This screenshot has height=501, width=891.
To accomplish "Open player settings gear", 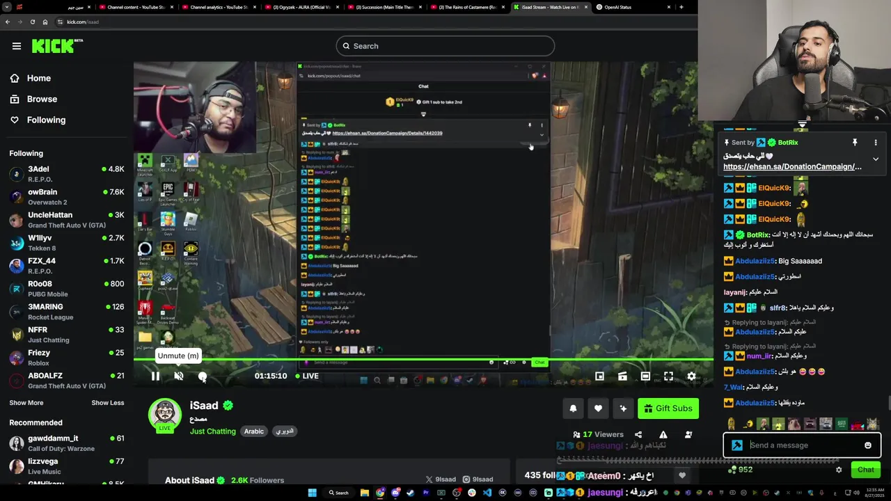I will point(691,376).
